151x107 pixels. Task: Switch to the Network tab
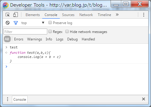click(86, 15)
